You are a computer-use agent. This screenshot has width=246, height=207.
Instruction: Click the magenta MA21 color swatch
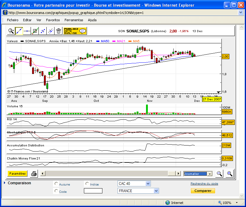click(114, 41)
